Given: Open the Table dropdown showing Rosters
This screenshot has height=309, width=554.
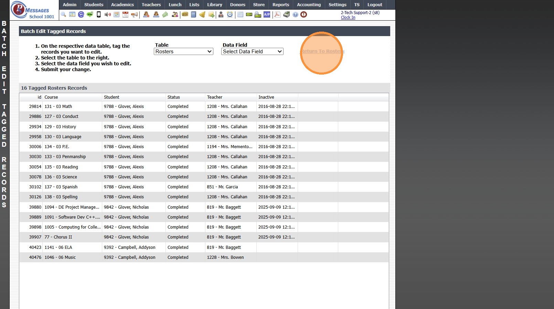Looking at the screenshot, I should (x=183, y=52).
